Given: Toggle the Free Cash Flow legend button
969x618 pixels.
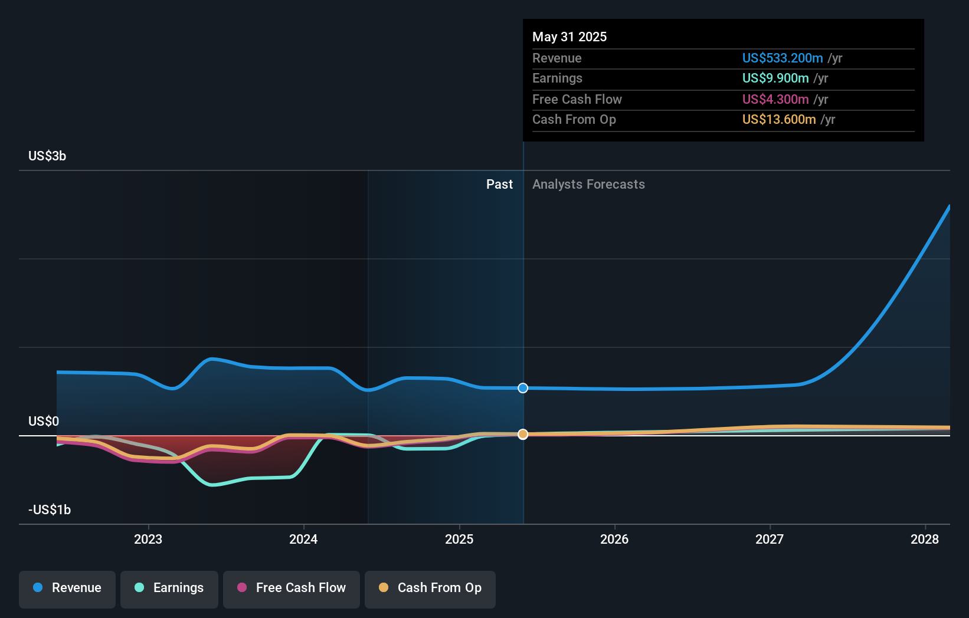Looking at the screenshot, I should [x=292, y=589].
